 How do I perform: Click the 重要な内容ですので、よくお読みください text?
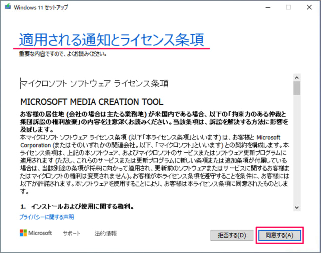tap(63, 54)
